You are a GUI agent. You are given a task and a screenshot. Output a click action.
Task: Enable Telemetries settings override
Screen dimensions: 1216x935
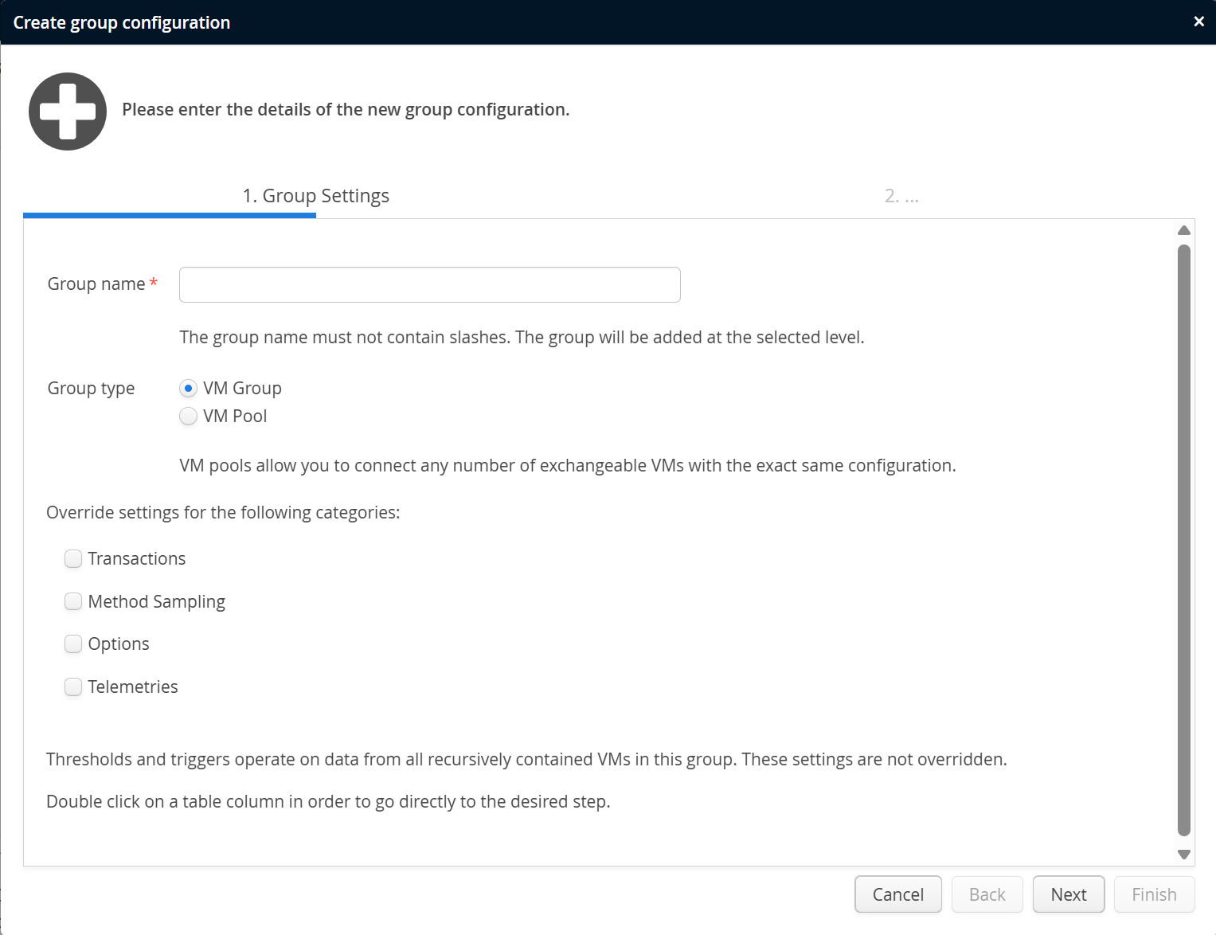coord(73,687)
